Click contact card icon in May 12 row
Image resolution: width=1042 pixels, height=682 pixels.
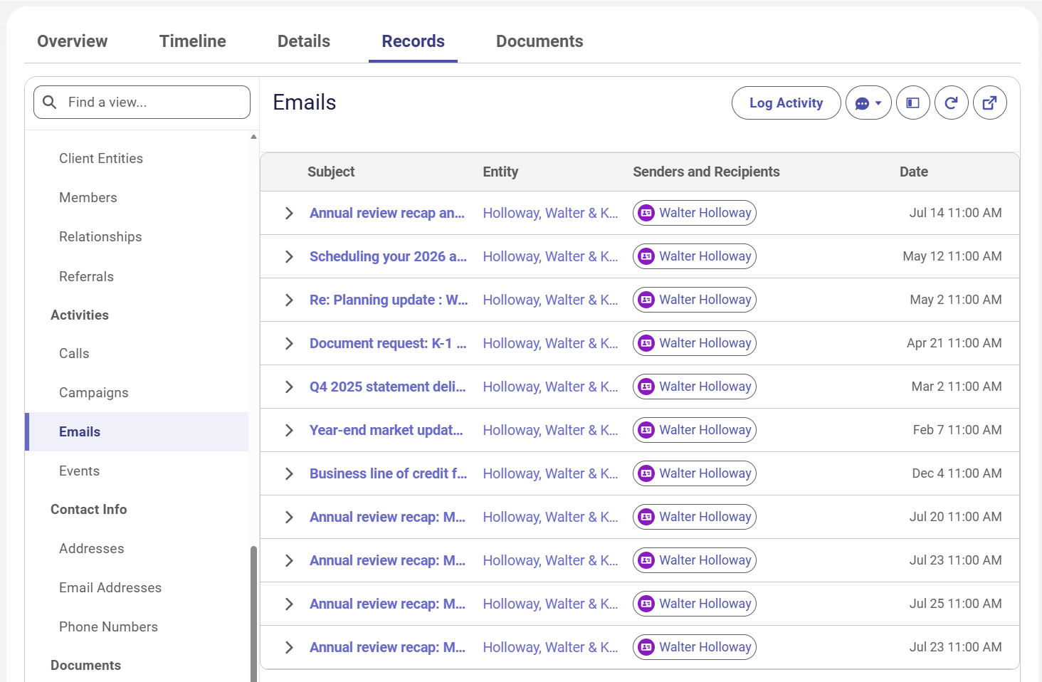point(646,256)
